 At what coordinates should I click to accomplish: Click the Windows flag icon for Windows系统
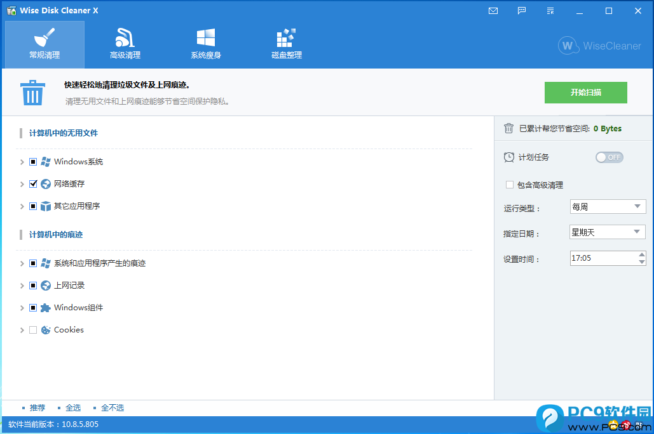tap(46, 162)
